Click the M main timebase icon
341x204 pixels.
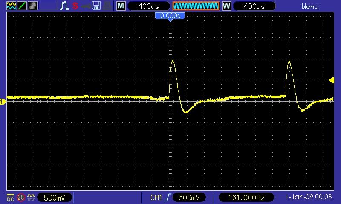point(121,6)
